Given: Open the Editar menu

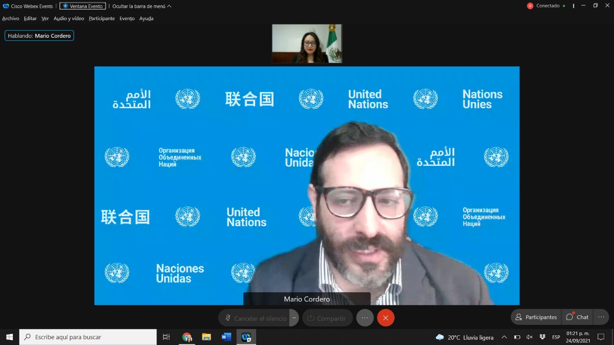Looking at the screenshot, I should click(x=30, y=18).
